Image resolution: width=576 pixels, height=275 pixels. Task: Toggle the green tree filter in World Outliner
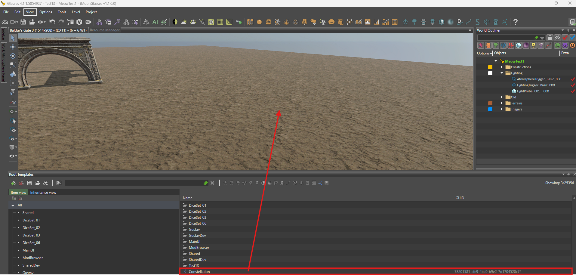point(496,45)
